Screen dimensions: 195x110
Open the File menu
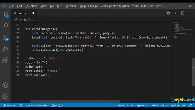(12, 6)
